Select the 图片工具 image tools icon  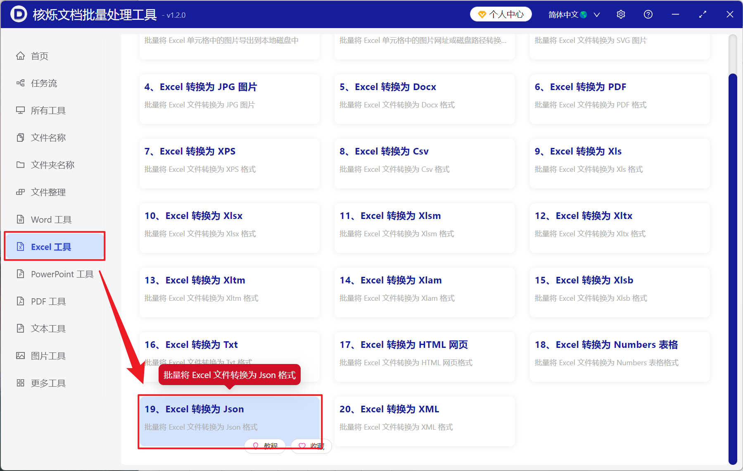(21, 356)
